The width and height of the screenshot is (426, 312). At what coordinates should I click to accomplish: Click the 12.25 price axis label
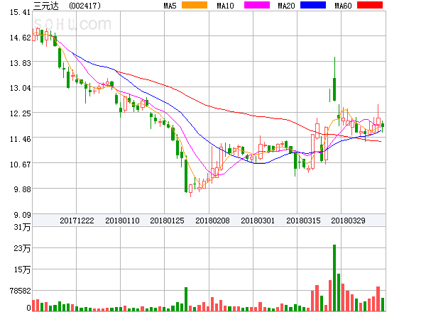click(20, 113)
